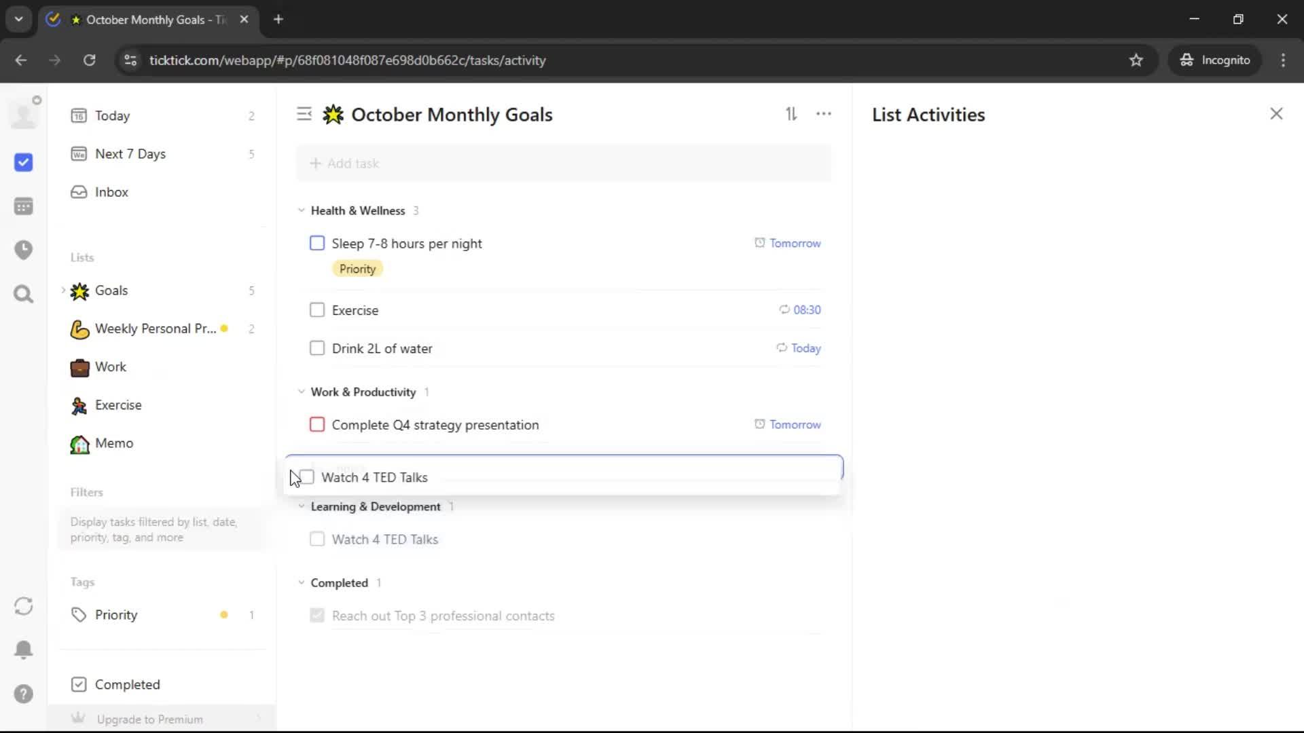Click the Add task input field
Screen dimensions: 1304x733
(564, 164)
